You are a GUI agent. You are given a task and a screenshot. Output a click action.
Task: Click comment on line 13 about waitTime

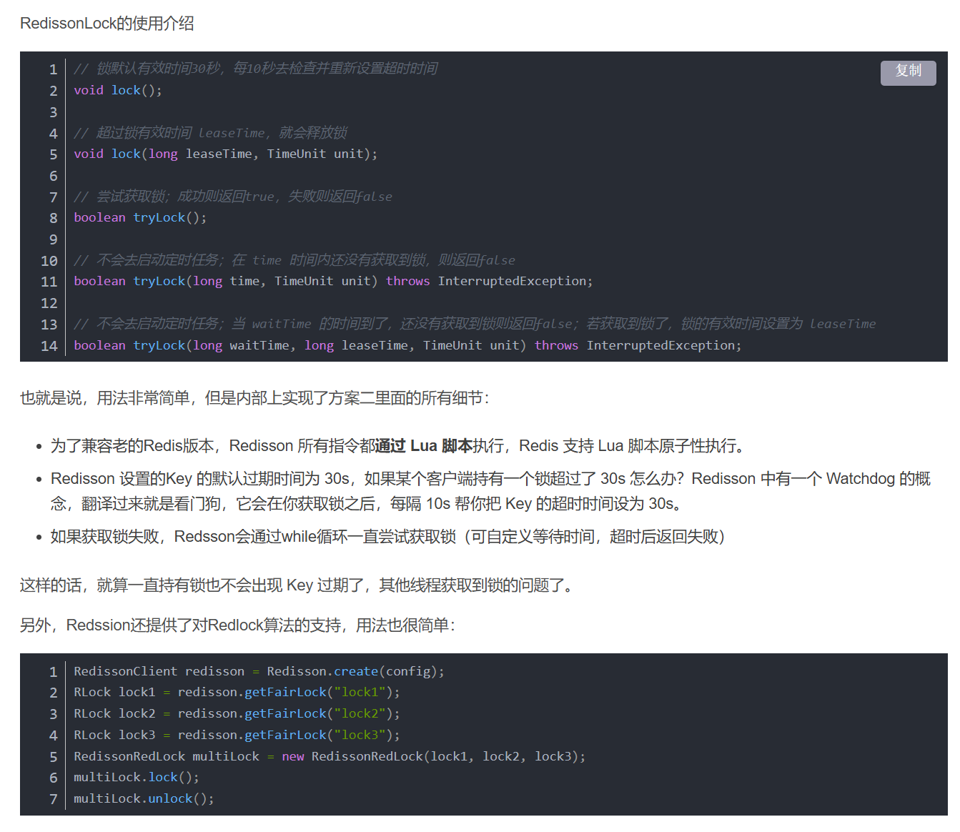click(x=475, y=324)
